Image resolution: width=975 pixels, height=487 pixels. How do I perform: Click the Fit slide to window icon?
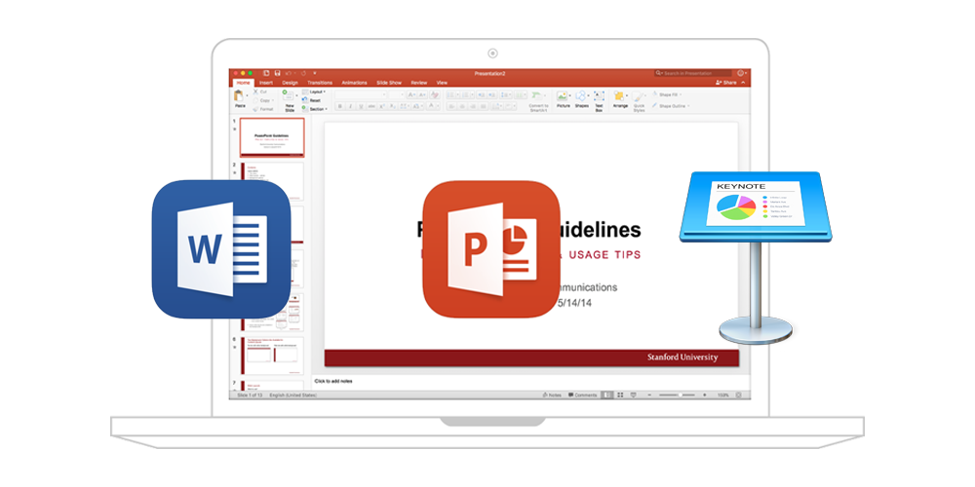[x=739, y=395]
